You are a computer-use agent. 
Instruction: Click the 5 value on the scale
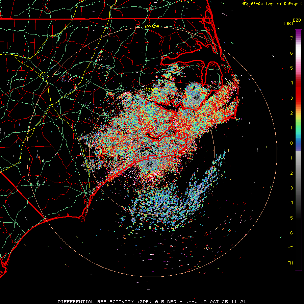(292, 68)
